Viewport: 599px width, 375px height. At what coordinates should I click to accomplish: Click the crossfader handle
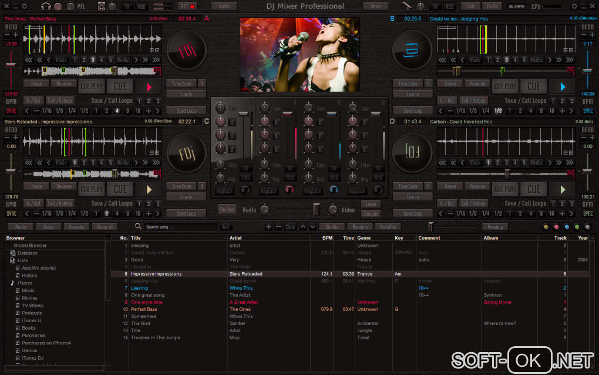pos(317,209)
